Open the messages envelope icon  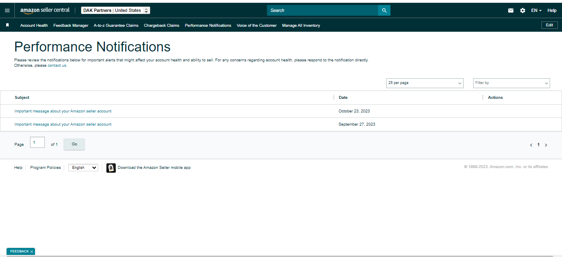(511, 10)
